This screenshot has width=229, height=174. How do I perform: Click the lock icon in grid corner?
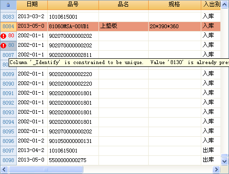[8, 5]
